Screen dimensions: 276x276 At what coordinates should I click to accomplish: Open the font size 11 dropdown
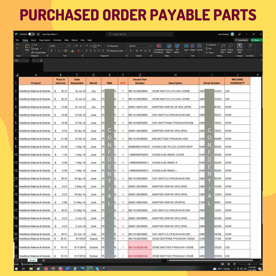74,46
